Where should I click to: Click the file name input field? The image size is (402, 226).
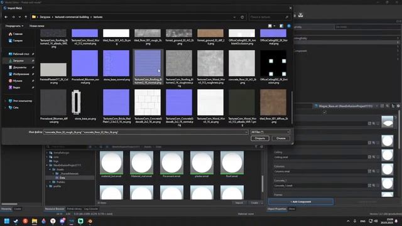click(x=146, y=132)
